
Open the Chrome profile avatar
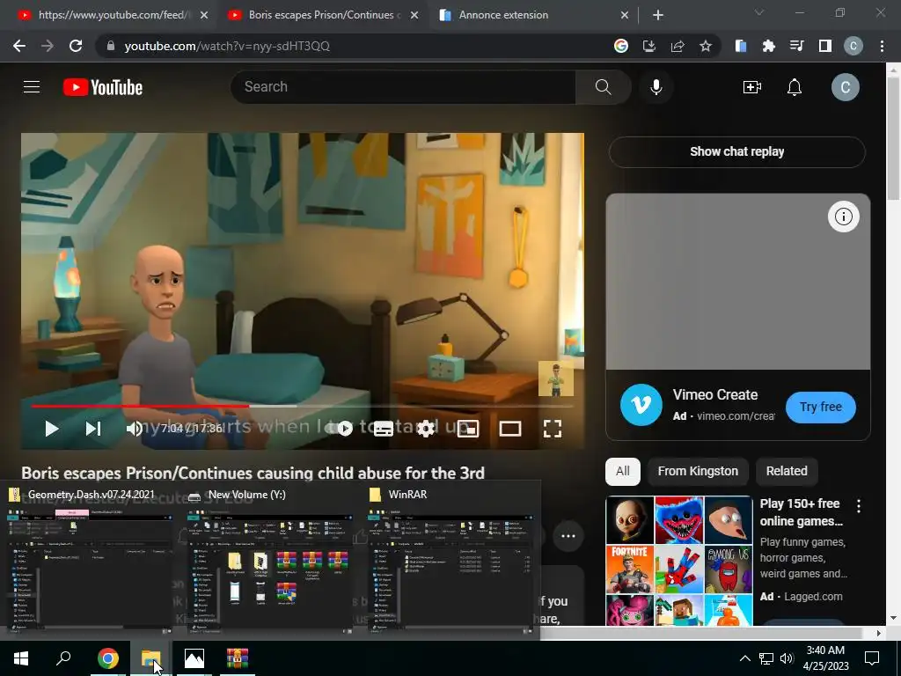click(x=853, y=46)
